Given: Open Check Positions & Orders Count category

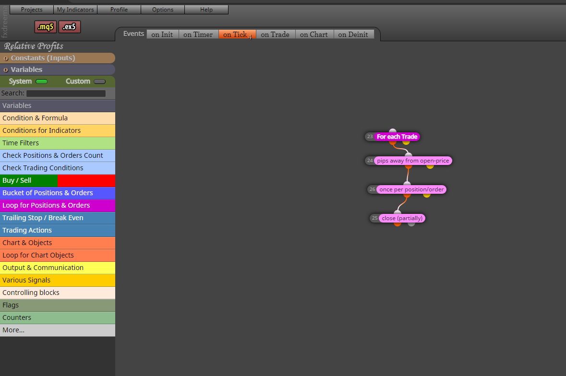Looking at the screenshot, I should [x=58, y=155].
